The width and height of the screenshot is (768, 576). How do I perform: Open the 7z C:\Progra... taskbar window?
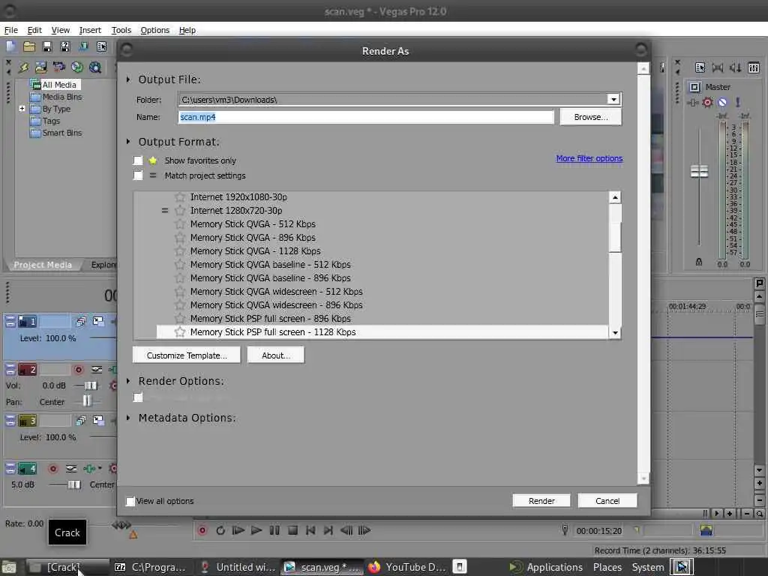pyautogui.click(x=151, y=567)
